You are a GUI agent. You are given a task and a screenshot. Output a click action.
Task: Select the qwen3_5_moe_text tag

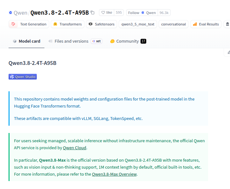[138, 24]
